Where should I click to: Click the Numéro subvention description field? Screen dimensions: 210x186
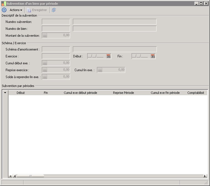point(115,22)
